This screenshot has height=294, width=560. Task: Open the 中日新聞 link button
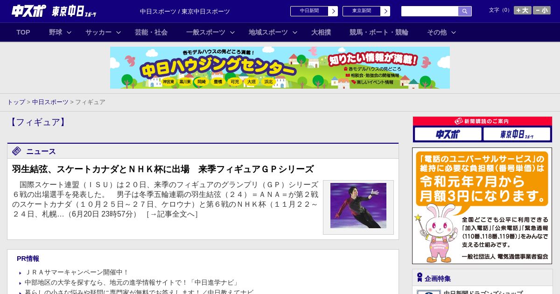point(309,11)
